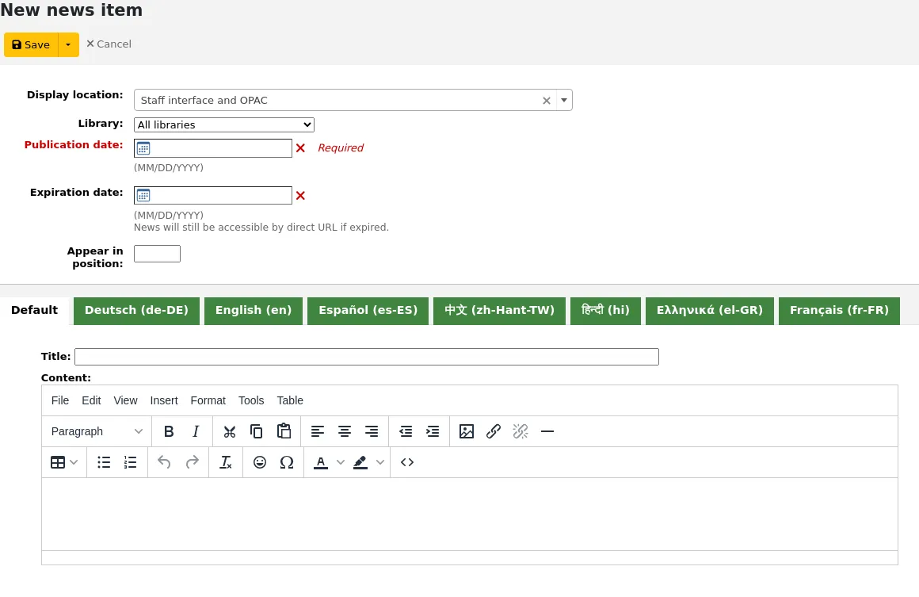Paste from clipboard icon
This screenshot has height=597, width=919.
coord(284,431)
